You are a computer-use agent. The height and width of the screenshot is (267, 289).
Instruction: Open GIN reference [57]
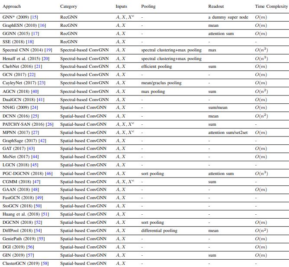click(30, 255)
